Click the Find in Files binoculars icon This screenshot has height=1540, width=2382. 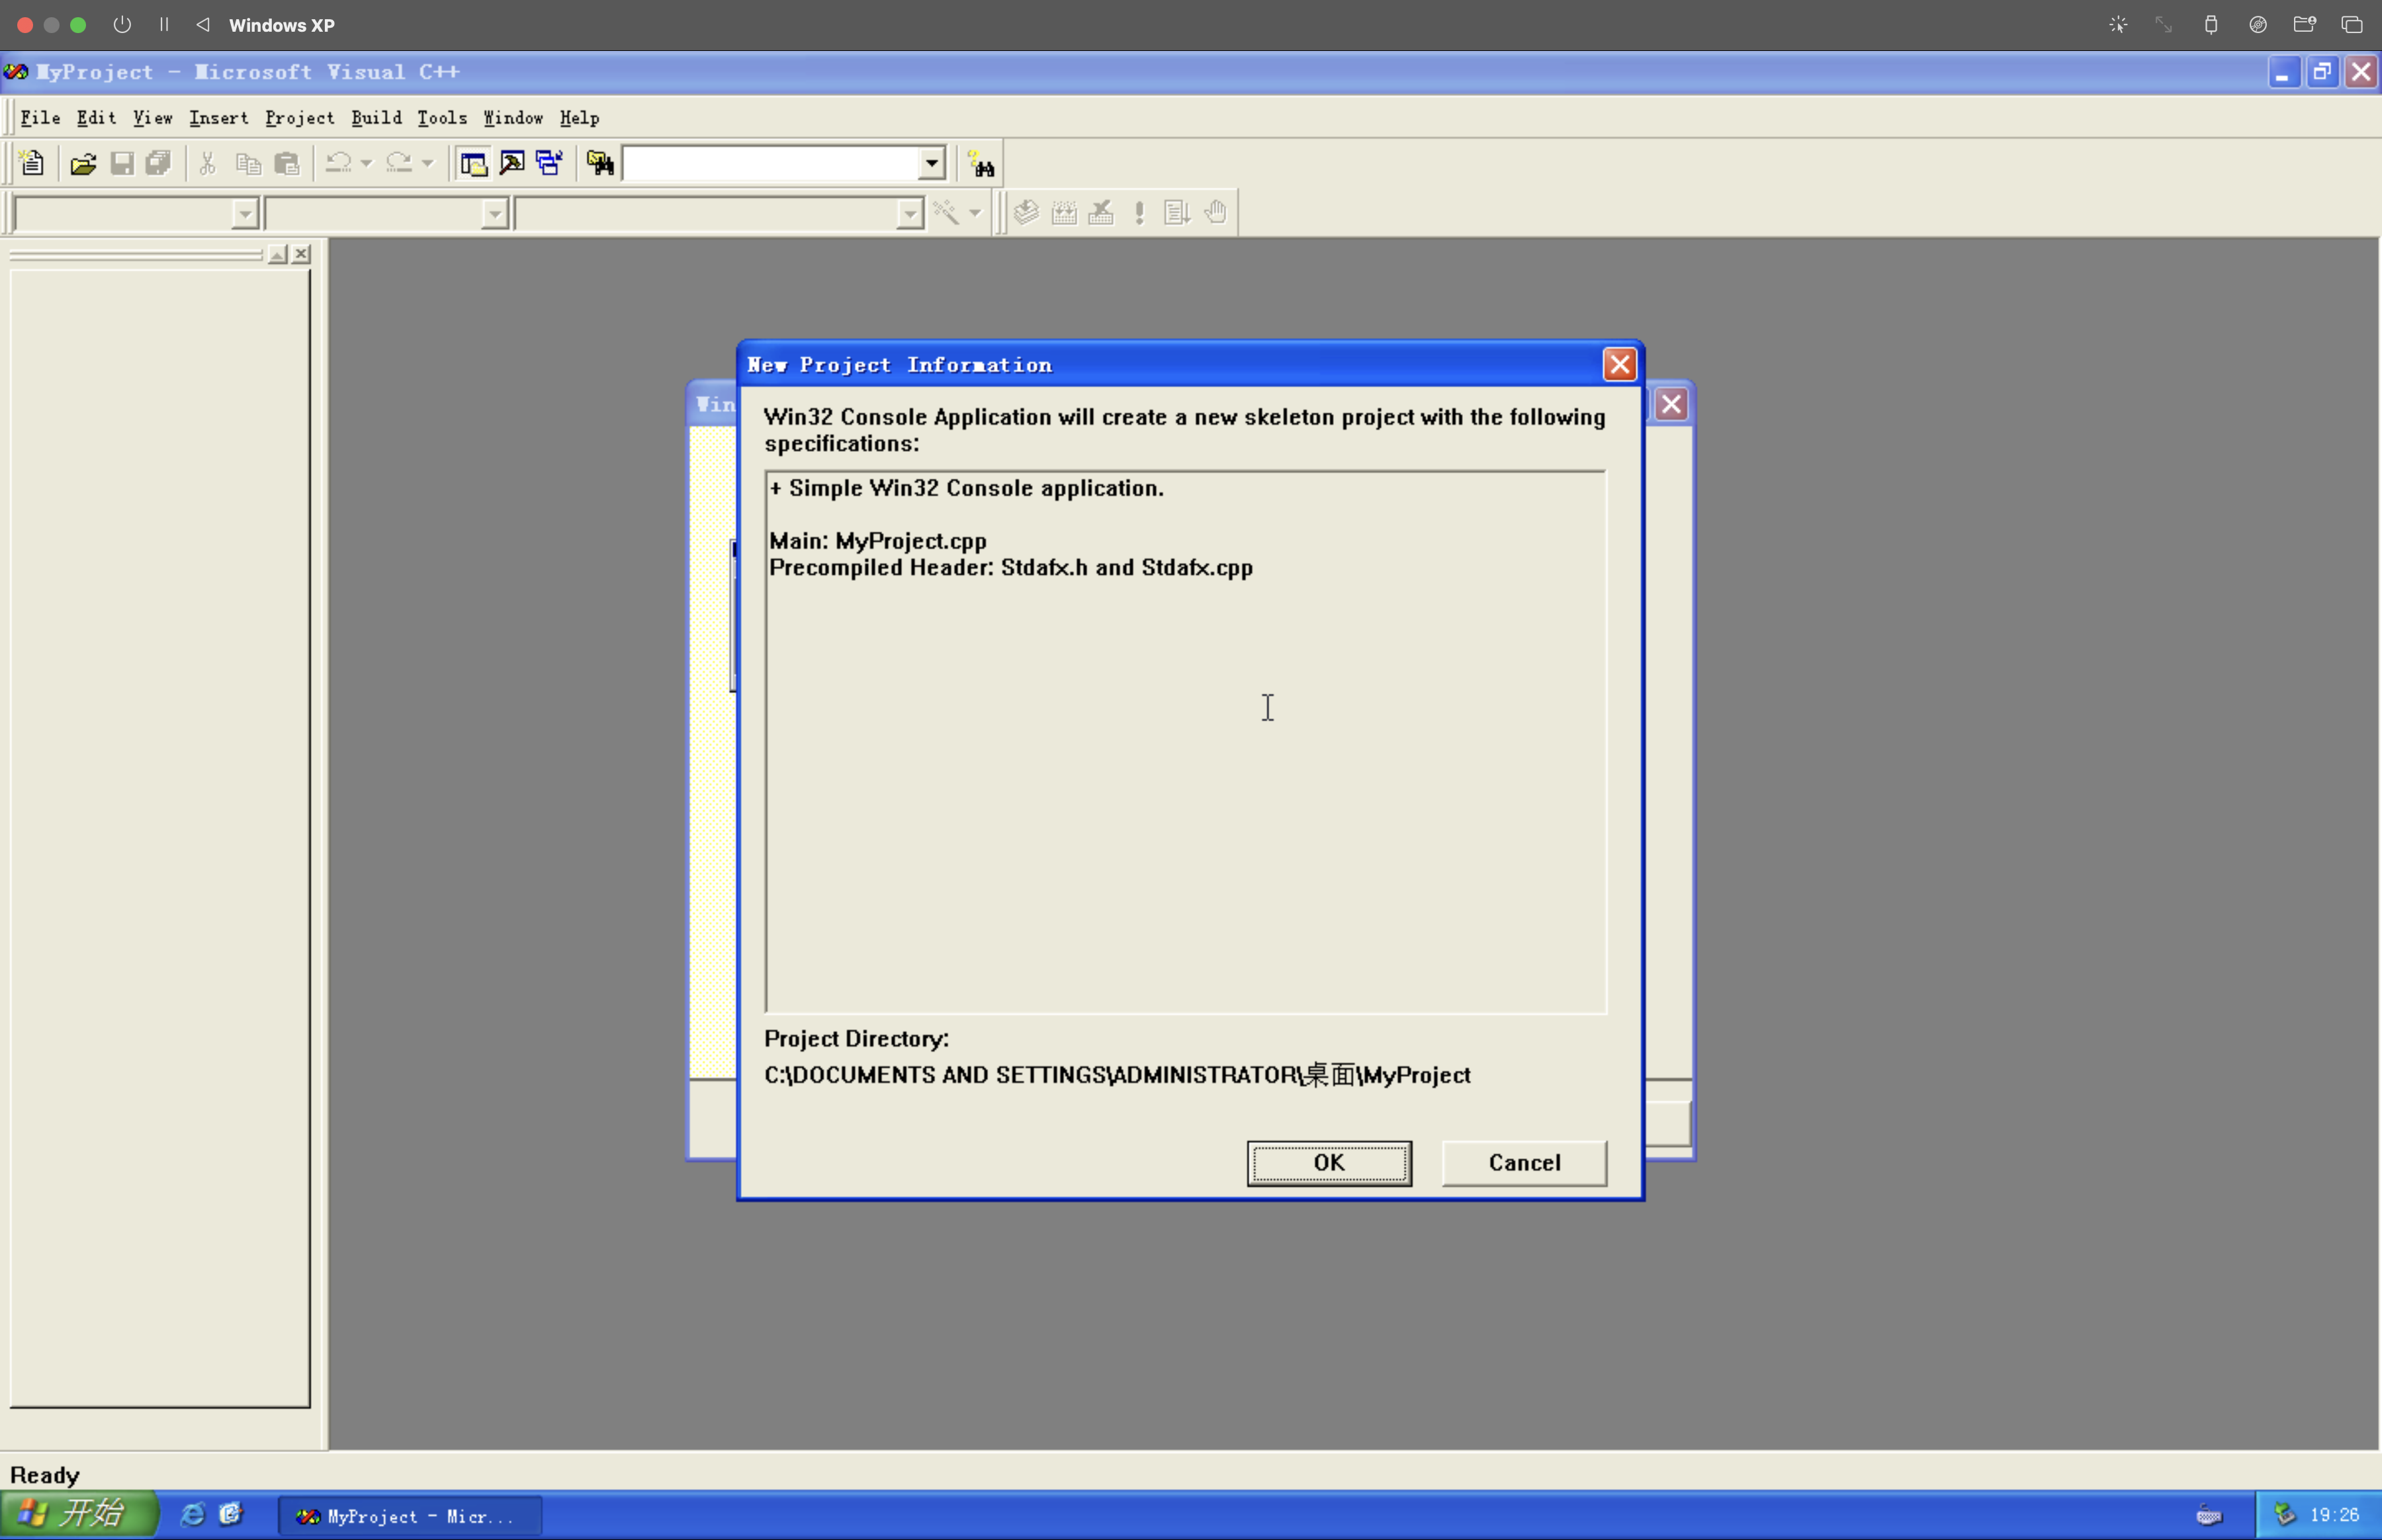[x=600, y=163]
